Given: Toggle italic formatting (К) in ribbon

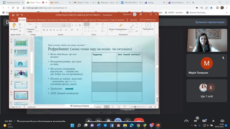Looking at the screenshot, I should pos(47,30).
